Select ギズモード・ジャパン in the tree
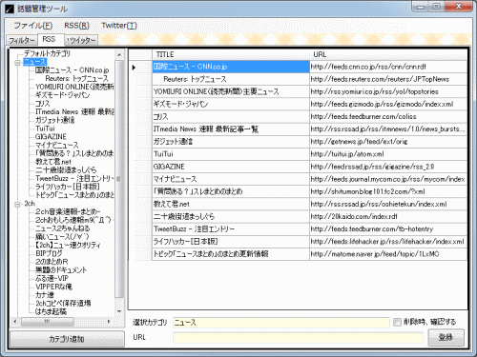This screenshot has height=357, width=477. point(62,95)
